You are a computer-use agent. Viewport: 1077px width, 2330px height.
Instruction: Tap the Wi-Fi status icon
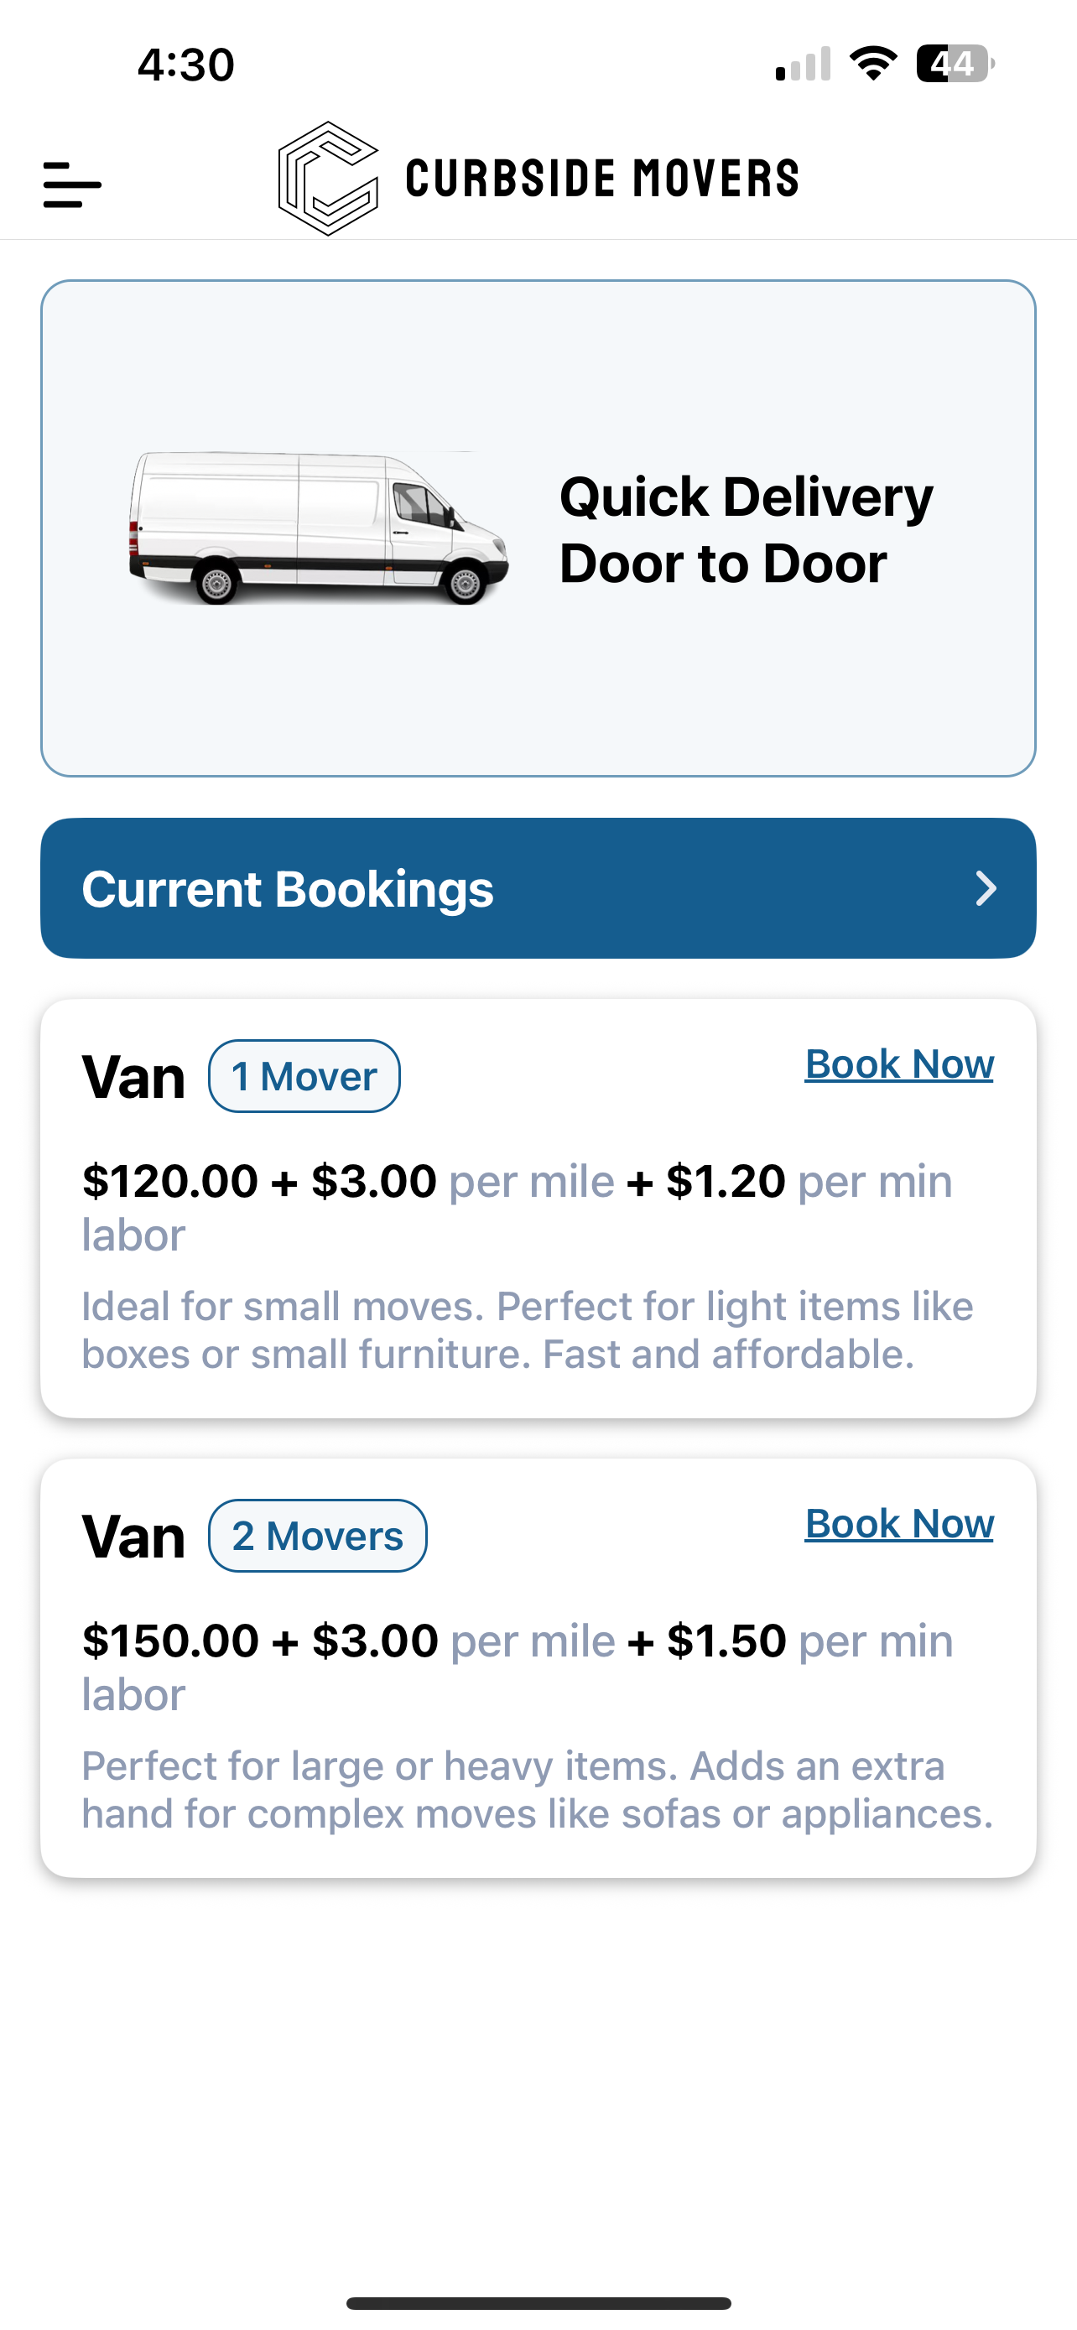coord(872,63)
